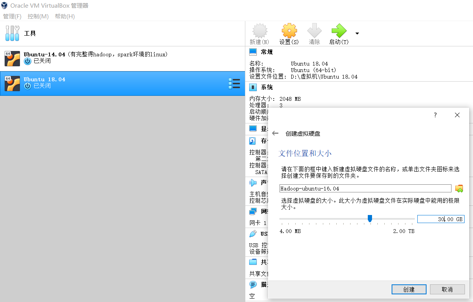Open the Ubuntu 18.04 machine list menu
This screenshot has height=302, width=473.
[x=234, y=83]
